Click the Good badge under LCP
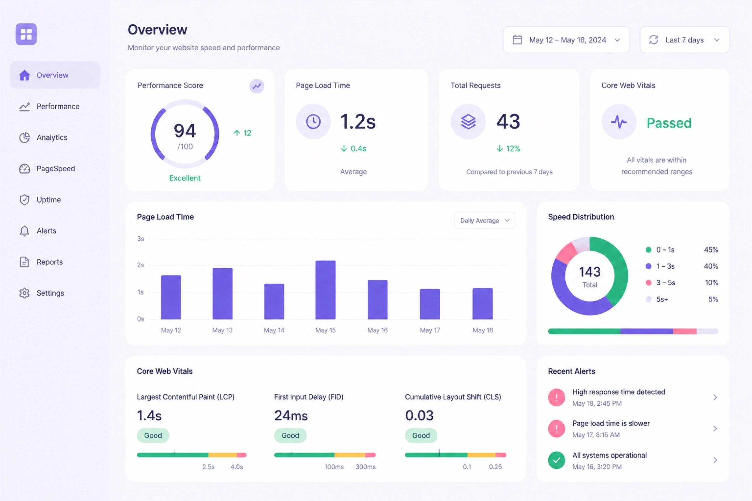Image resolution: width=752 pixels, height=501 pixels. pos(153,435)
